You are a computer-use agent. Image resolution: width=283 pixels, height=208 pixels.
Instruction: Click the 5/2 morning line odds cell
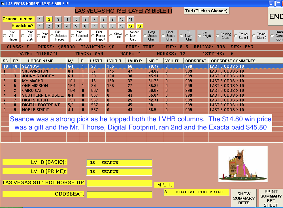click(x=73, y=105)
